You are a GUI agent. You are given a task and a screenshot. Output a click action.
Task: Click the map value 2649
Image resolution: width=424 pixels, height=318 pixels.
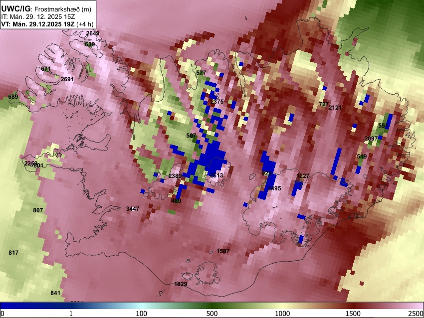point(93,33)
